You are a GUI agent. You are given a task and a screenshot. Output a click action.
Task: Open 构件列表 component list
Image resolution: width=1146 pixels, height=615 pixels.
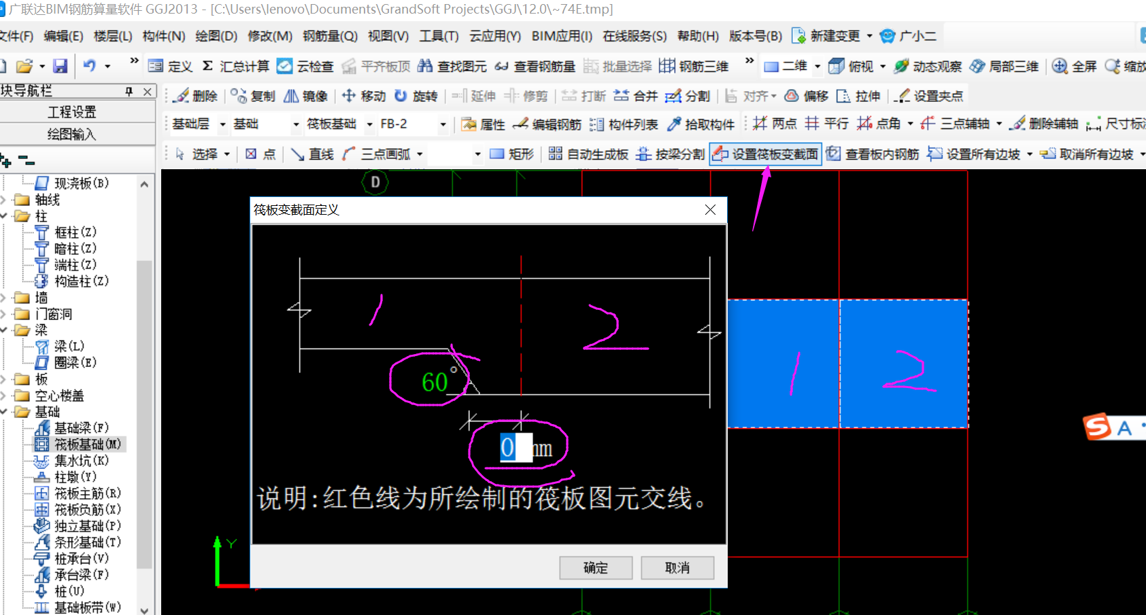coord(624,124)
